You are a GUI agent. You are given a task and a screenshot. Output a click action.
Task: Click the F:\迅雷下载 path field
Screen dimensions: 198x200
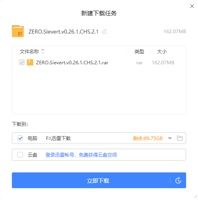click(58, 138)
